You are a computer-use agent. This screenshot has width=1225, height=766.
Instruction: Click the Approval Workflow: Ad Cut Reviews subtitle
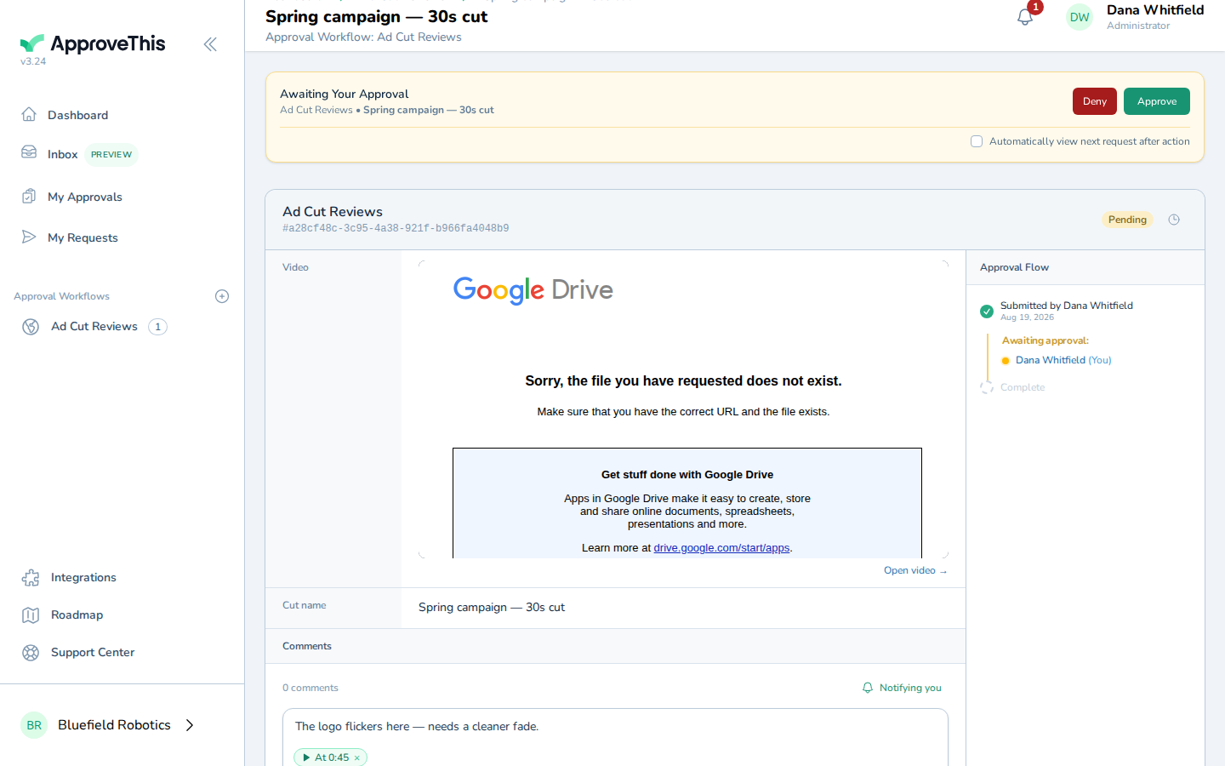[x=363, y=37]
